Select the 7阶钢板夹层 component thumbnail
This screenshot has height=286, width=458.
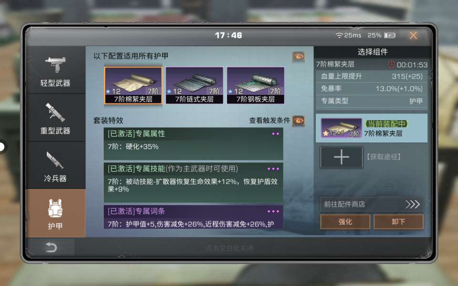(256, 85)
